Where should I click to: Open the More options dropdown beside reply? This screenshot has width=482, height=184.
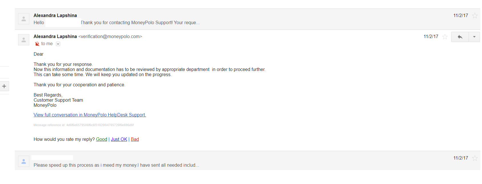tap(474, 37)
